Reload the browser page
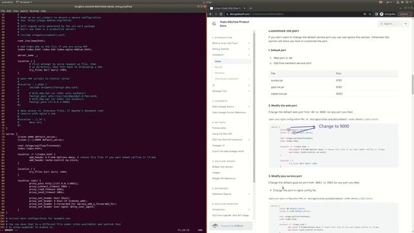Screen dimensions: 414x233 click(x=221, y=14)
